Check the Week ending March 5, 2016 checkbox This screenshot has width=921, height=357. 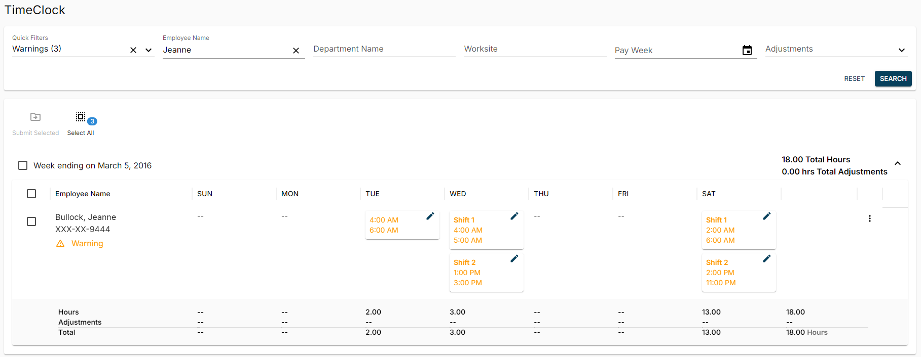pos(23,165)
